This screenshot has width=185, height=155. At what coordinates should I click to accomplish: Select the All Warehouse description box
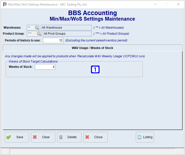pos(66,28)
